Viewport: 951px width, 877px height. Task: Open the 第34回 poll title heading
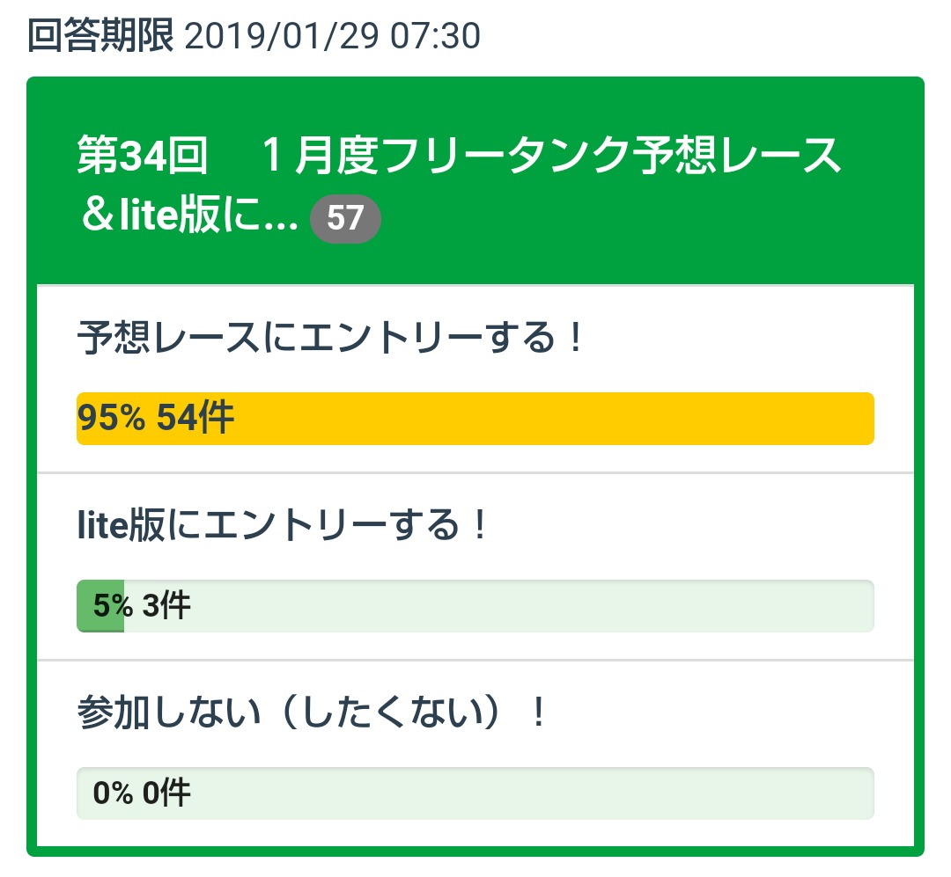(143, 157)
